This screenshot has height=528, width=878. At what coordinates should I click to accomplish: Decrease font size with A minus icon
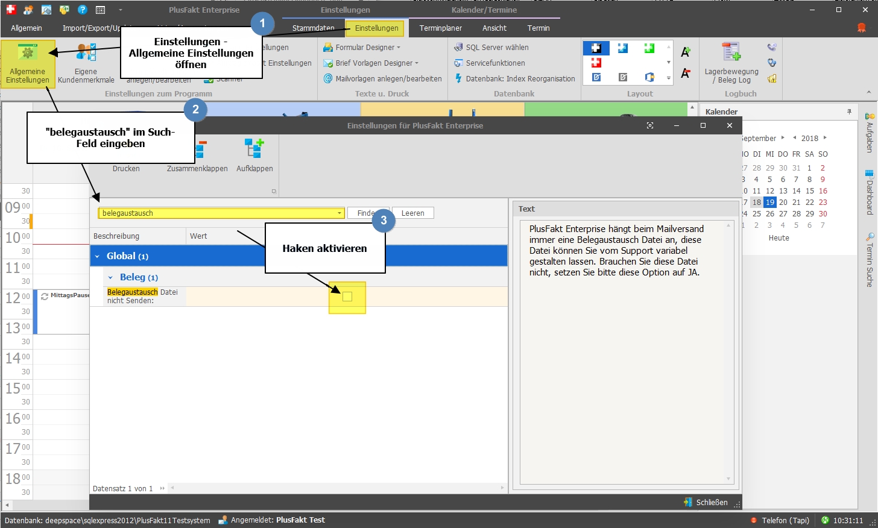coord(686,74)
